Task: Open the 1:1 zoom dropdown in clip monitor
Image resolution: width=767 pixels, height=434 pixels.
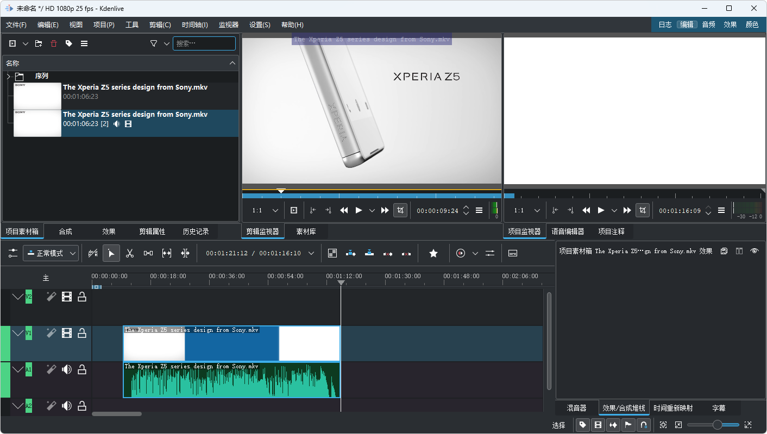Action: (x=274, y=210)
